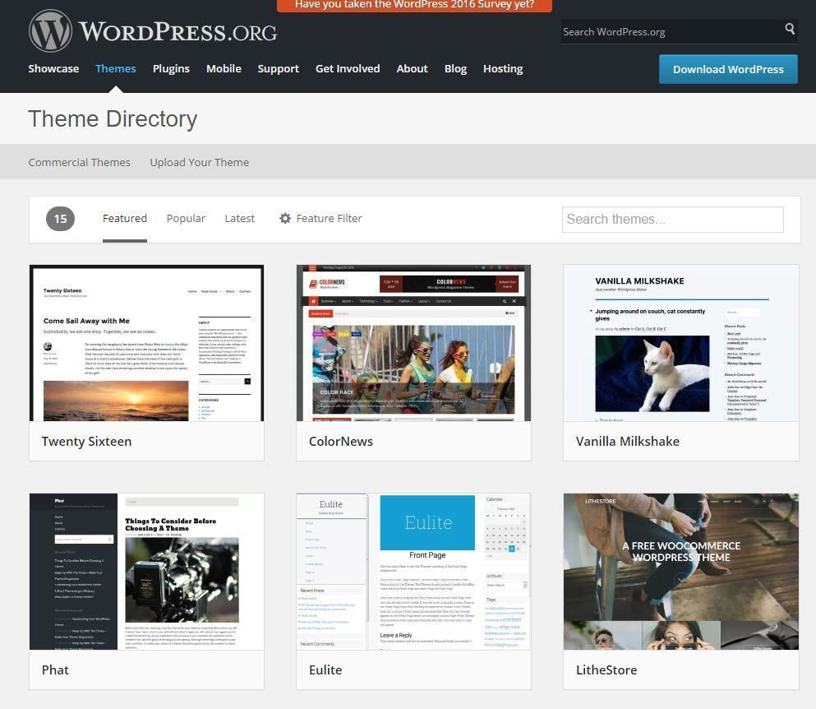Switch to the Popular themes tab
Viewport: 816px width, 709px height.
186,218
